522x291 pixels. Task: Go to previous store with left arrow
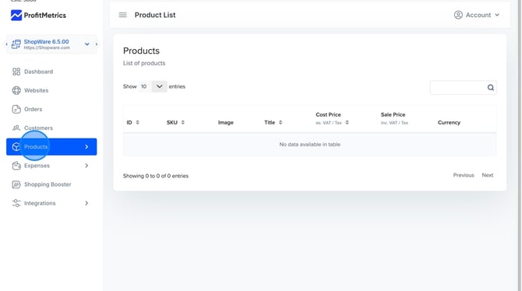pos(6,44)
